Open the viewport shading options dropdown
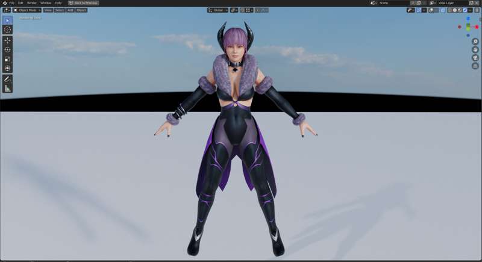This screenshot has width=482, height=262. (470, 10)
